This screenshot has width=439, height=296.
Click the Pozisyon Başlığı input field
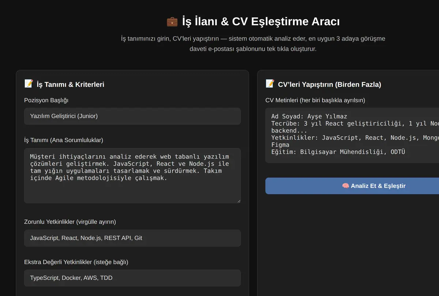[132, 116]
